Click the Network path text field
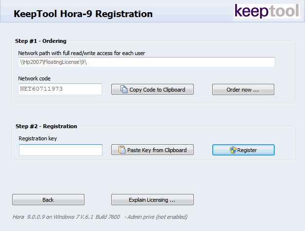The image size is (305, 231). (x=147, y=62)
